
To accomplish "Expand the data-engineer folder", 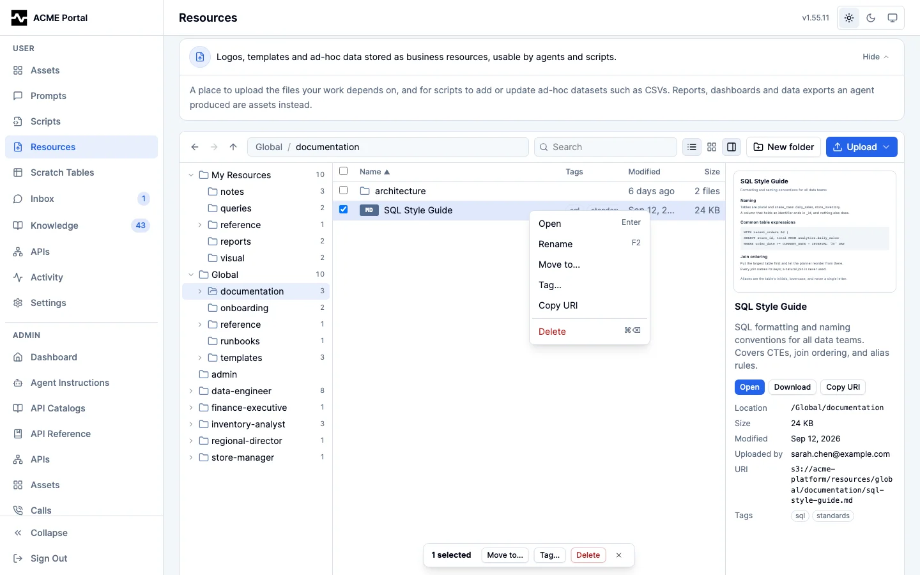I will (x=191, y=391).
